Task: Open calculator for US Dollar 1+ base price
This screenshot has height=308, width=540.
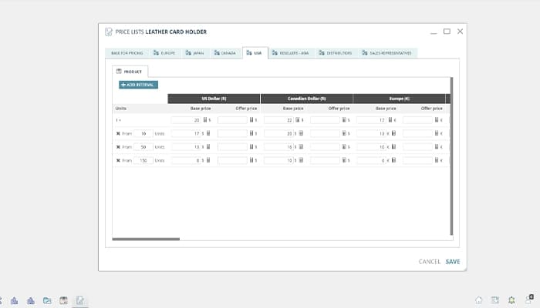Action: click(205, 121)
